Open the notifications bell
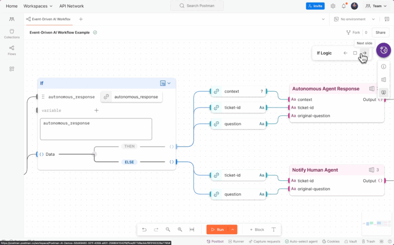Screen dimensions: 394x245 344,6
